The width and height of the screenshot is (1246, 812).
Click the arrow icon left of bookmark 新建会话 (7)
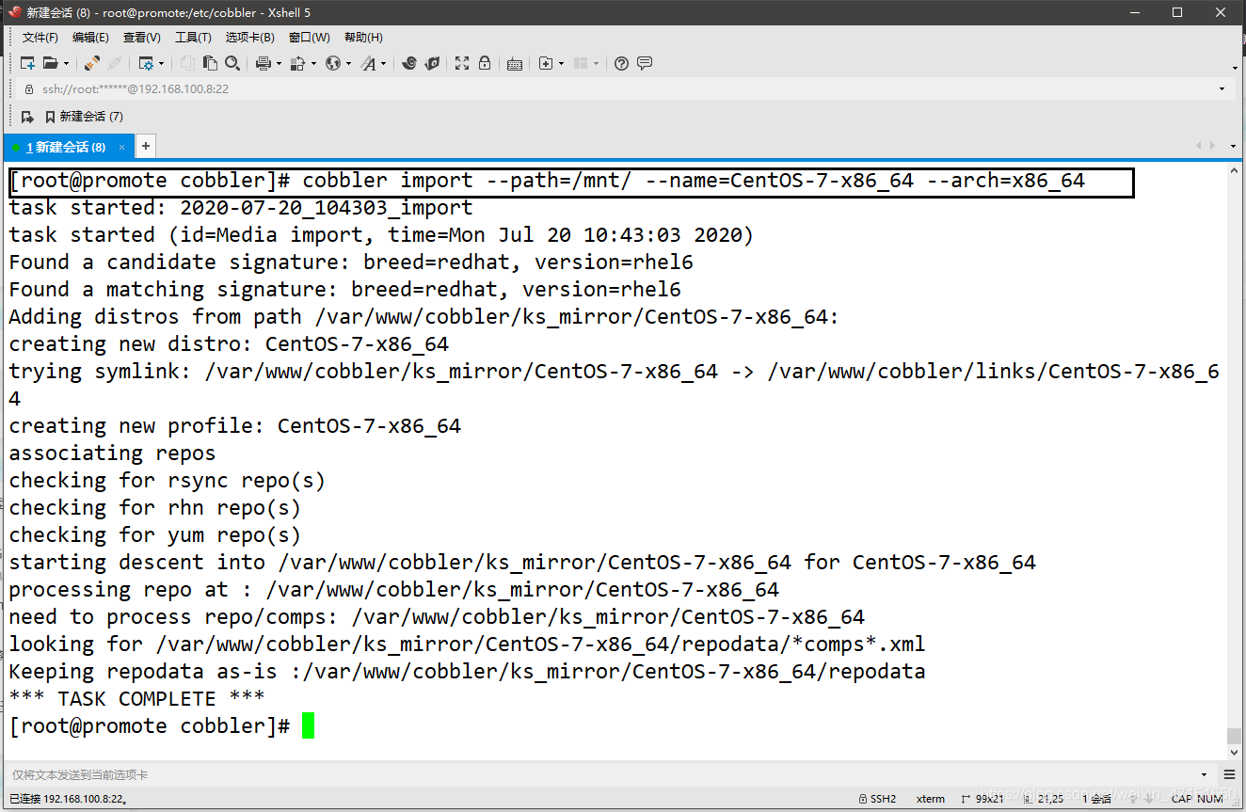click(28, 117)
